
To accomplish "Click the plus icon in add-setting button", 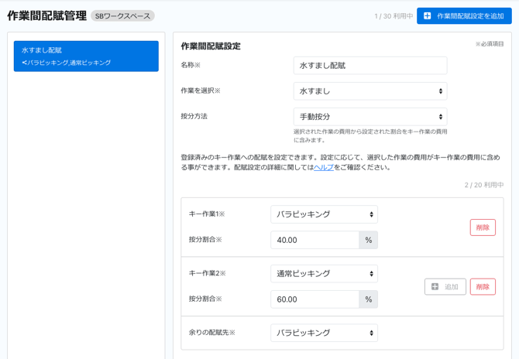I will pyautogui.click(x=427, y=16).
